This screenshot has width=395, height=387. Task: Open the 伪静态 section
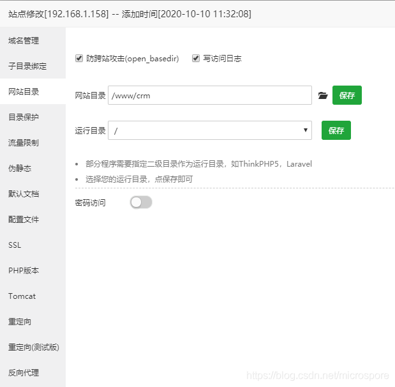(33, 168)
